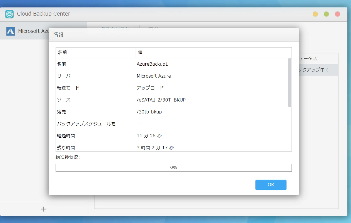Select the アップロード transfer mode value
351x223 pixels.
click(x=150, y=88)
